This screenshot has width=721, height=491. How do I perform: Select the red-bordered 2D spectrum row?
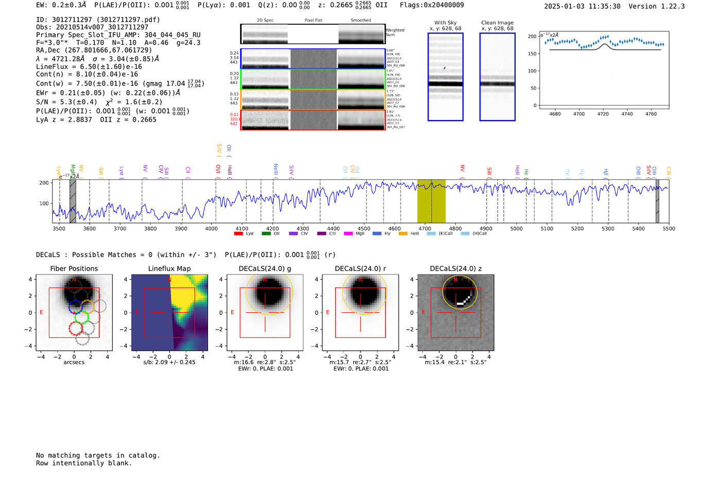[313, 120]
